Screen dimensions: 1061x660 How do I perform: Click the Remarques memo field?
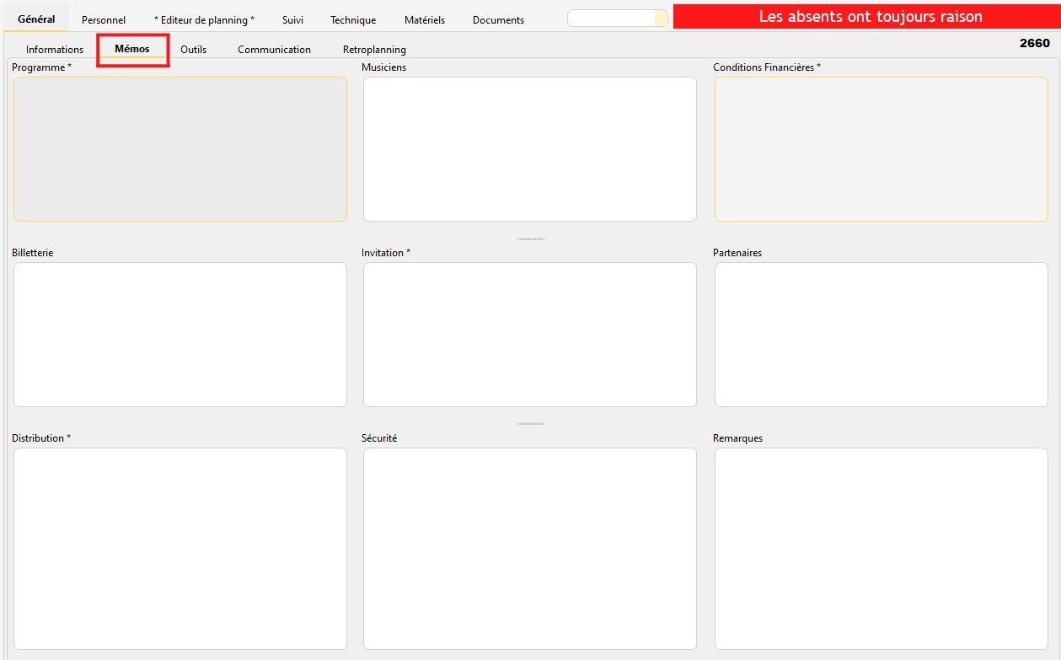click(x=881, y=548)
